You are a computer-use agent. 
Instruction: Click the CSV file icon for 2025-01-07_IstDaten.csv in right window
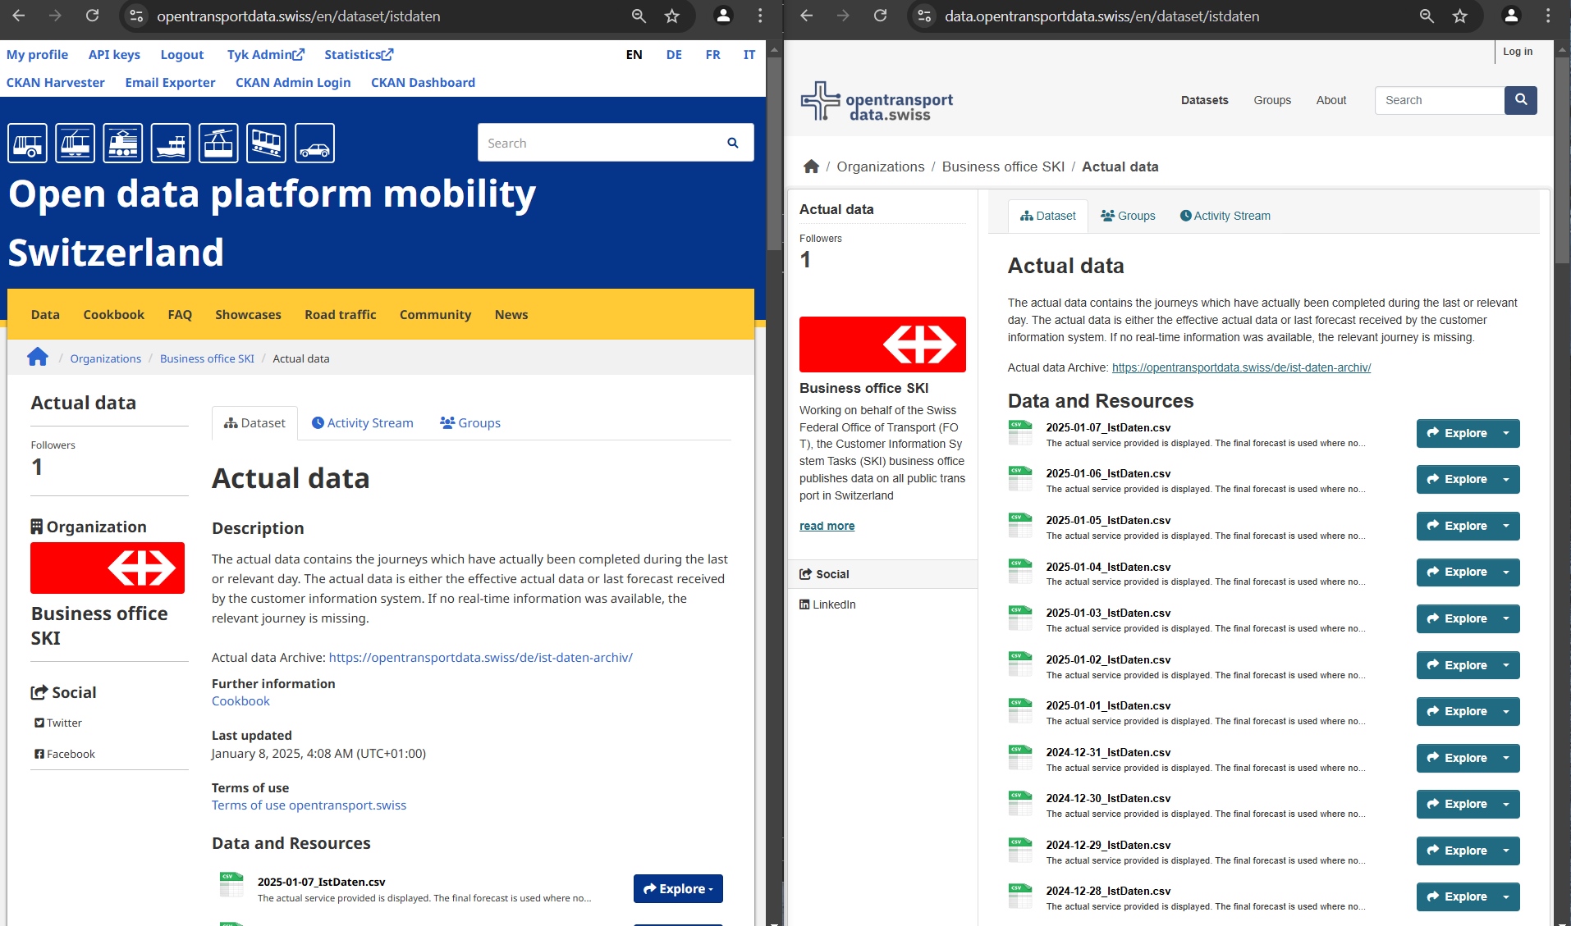click(1020, 433)
